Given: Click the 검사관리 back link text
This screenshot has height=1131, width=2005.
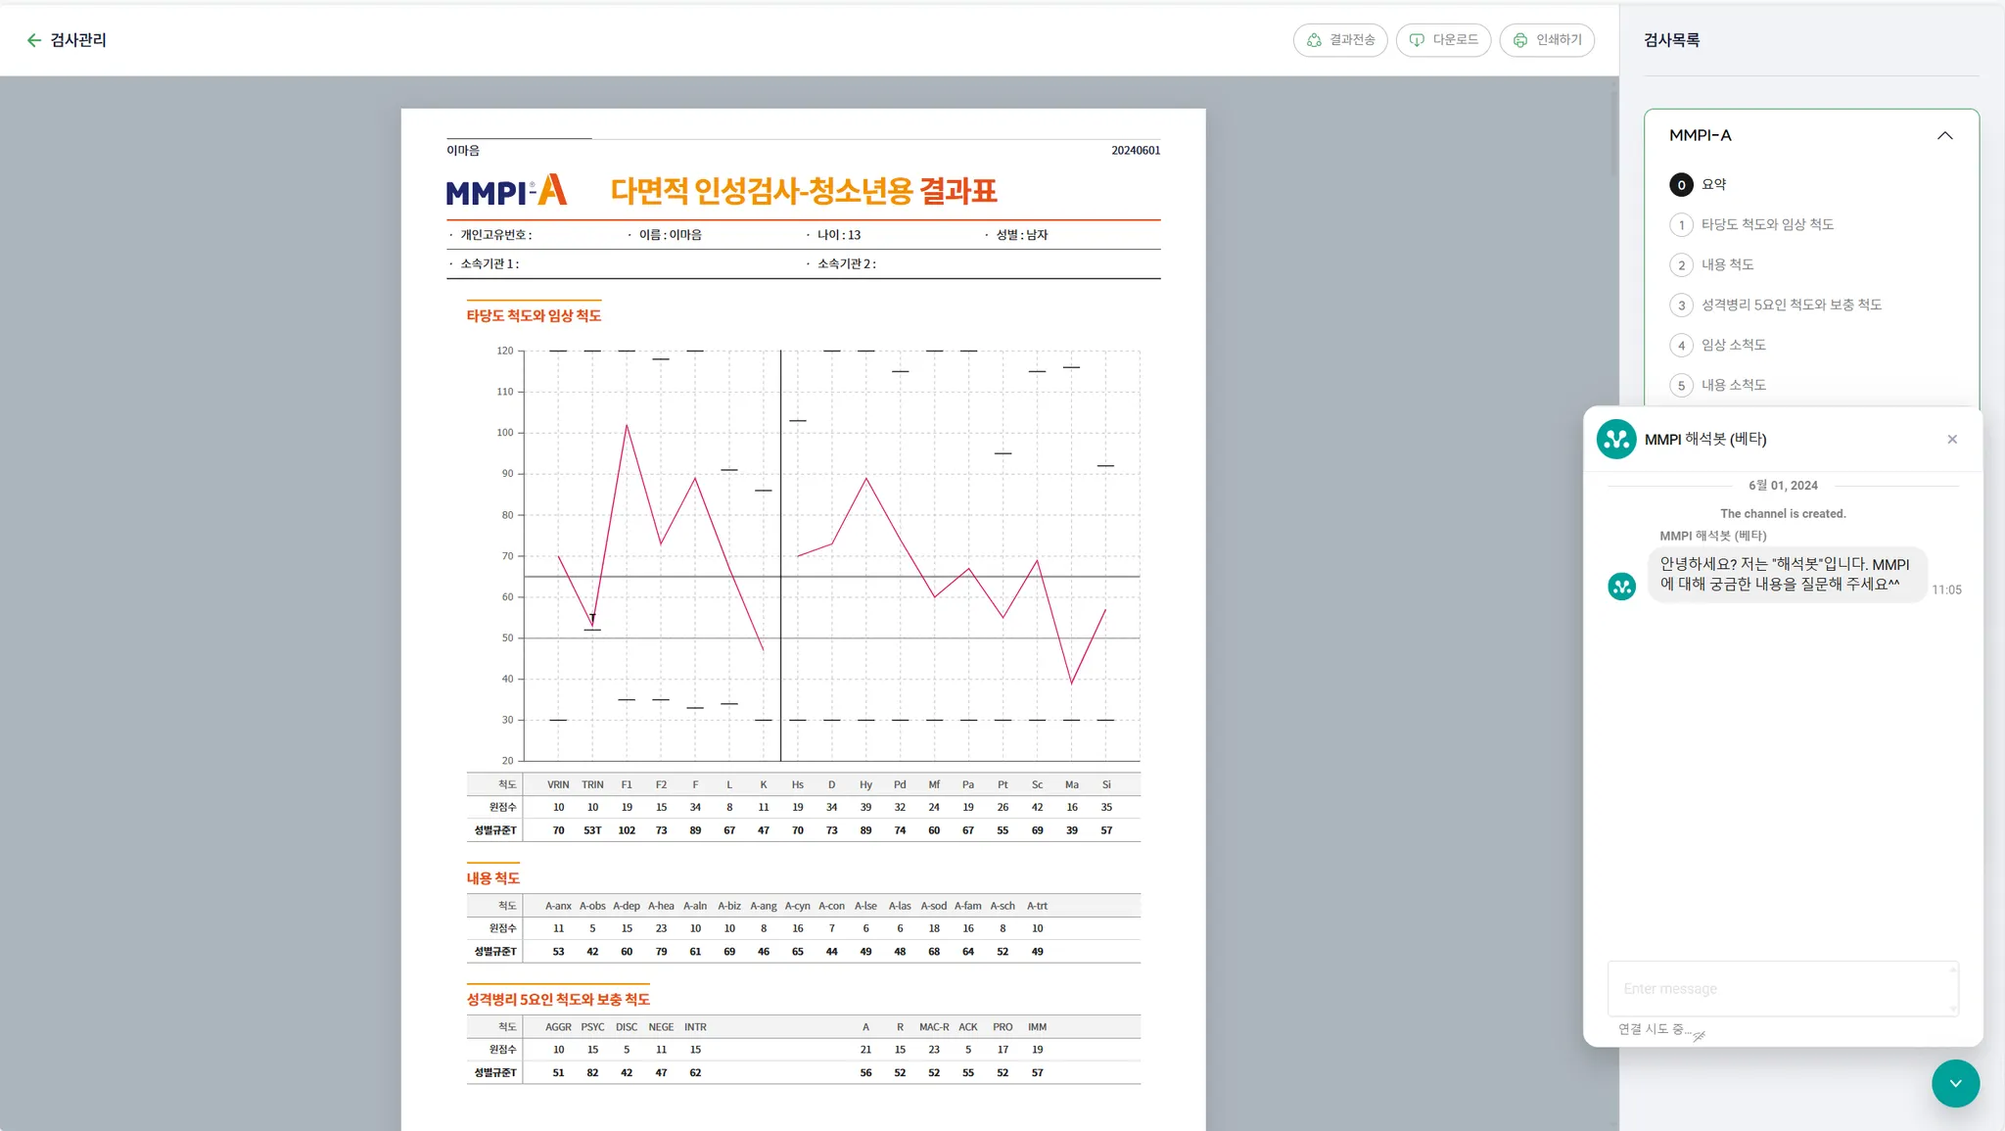Looking at the screenshot, I should click(78, 40).
